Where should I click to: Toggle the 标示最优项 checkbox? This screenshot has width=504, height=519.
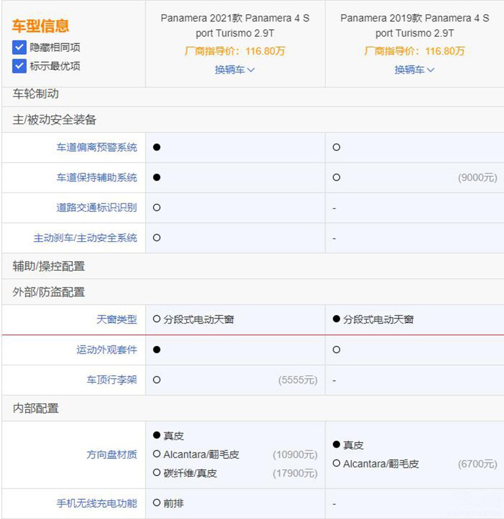pyautogui.click(x=19, y=66)
